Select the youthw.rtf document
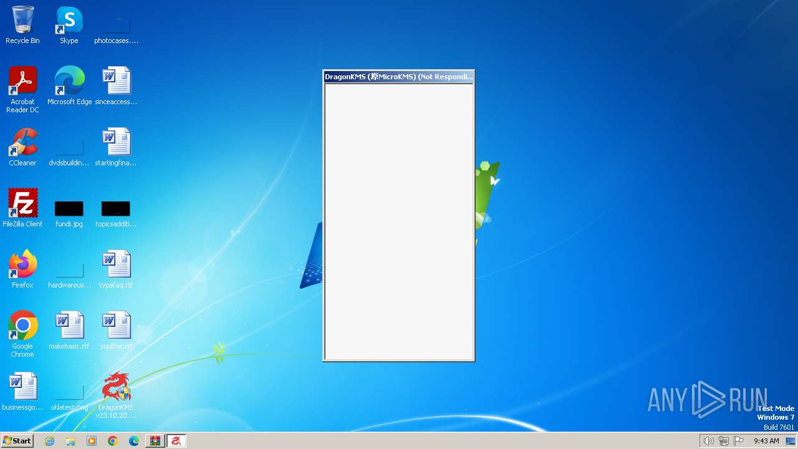The height and width of the screenshot is (449, 798). coord(116,331)
